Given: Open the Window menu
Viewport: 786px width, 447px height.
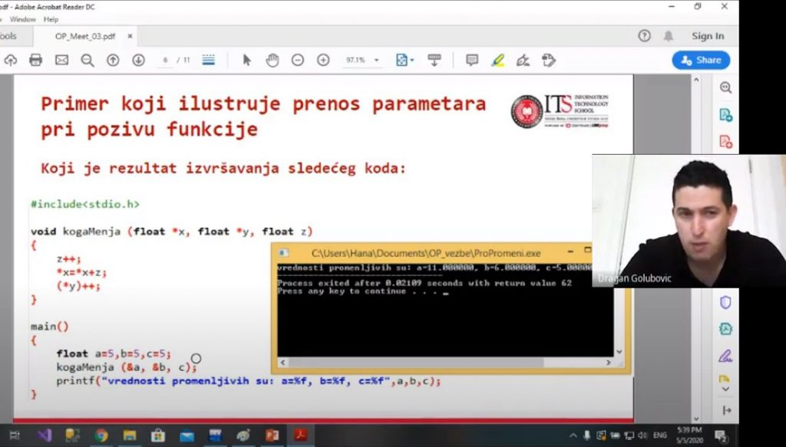Looking at the screenshot, I should pos(23,19).
